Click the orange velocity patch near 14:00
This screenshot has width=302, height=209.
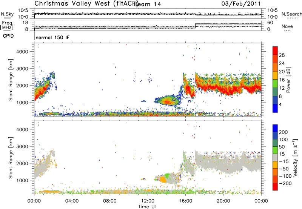pos(163,179)
